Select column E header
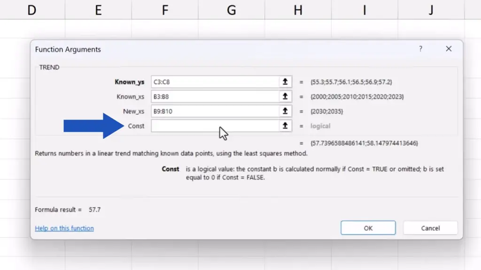The image size is (481, 270). [x=98, y=10]
